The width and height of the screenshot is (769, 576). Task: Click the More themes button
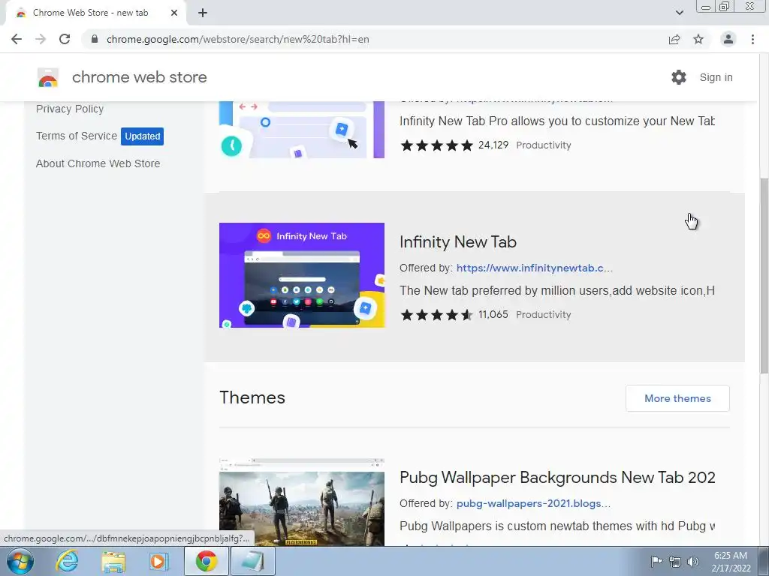tap(677, 398)
